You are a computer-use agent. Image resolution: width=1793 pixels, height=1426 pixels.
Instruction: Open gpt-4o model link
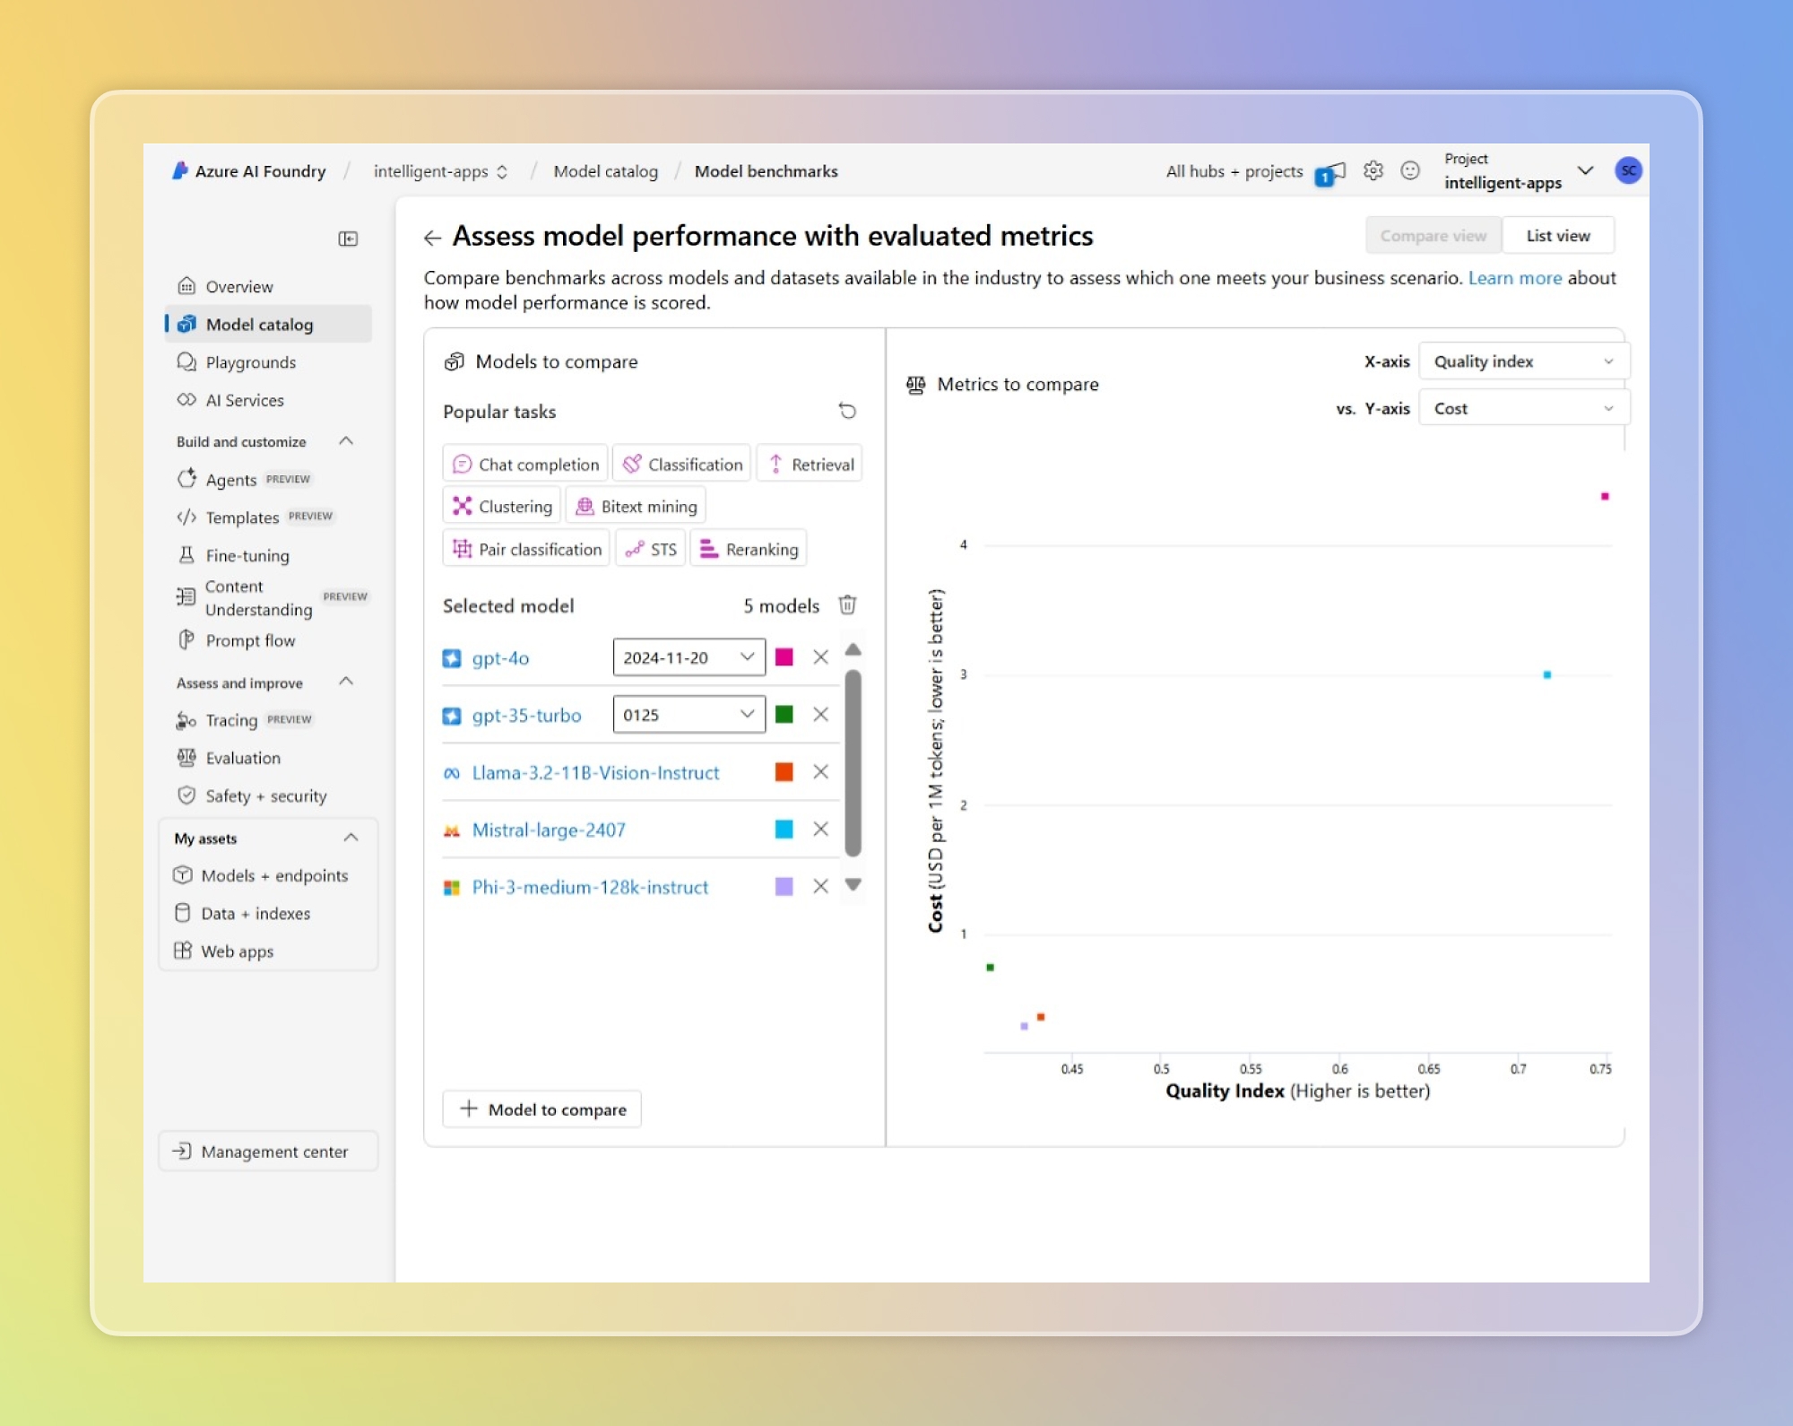[x=500, y=658]
